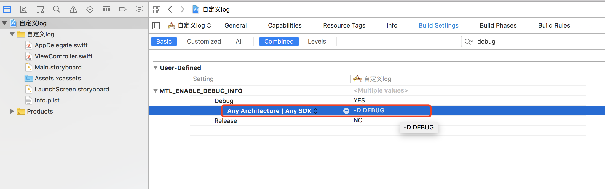Screen dimensions: 605x189
Task: Open the Breakpoint navigator icon
Action: pyautogui.click(x=123, y=10)
